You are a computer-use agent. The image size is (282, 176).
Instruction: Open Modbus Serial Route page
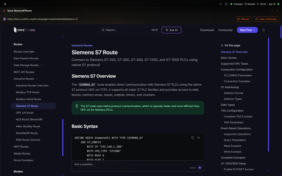click(28, 99)
